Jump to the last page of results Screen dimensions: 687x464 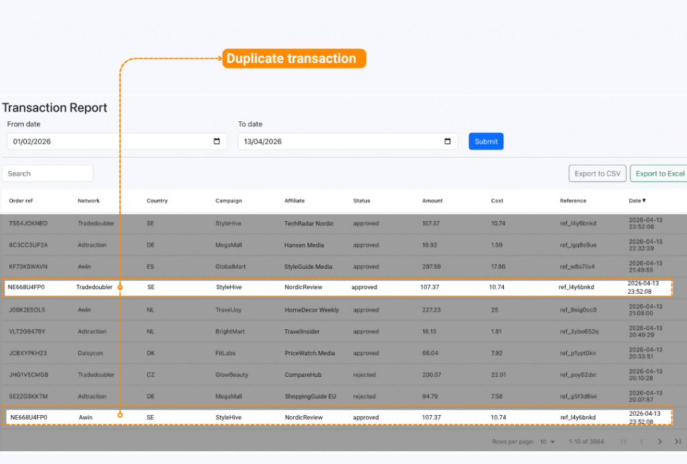pyautogui.click(x=678, y=441)
